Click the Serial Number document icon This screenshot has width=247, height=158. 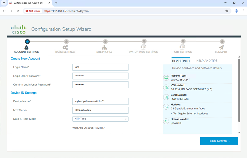(x=166, y=97)
